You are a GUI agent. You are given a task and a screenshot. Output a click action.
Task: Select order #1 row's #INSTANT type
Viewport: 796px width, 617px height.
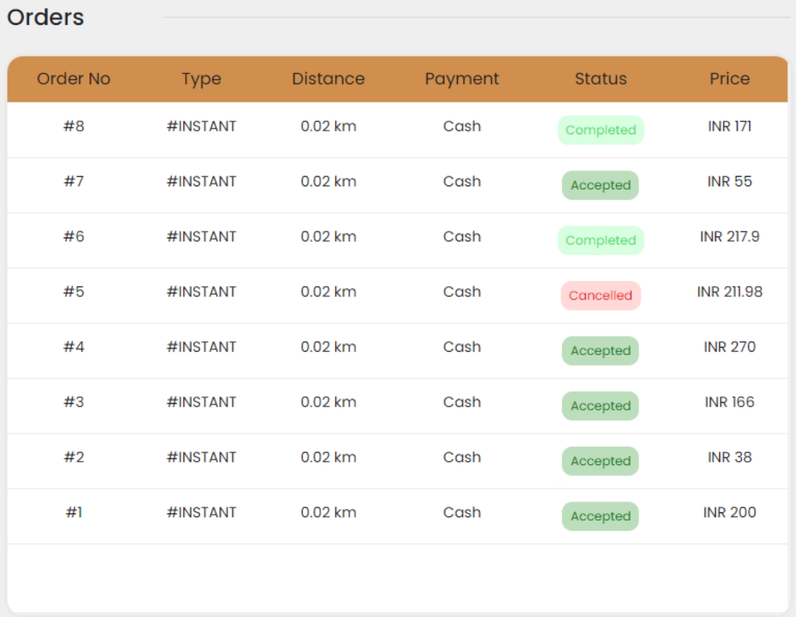tap(201, 512)
